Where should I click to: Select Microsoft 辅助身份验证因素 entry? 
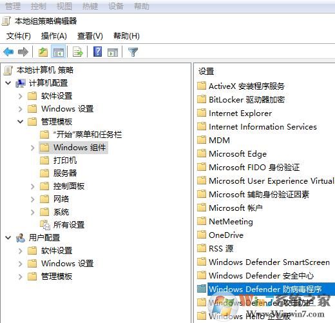tap(259, 194)
